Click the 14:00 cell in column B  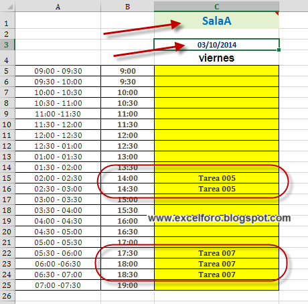click(x=127, y=178)
